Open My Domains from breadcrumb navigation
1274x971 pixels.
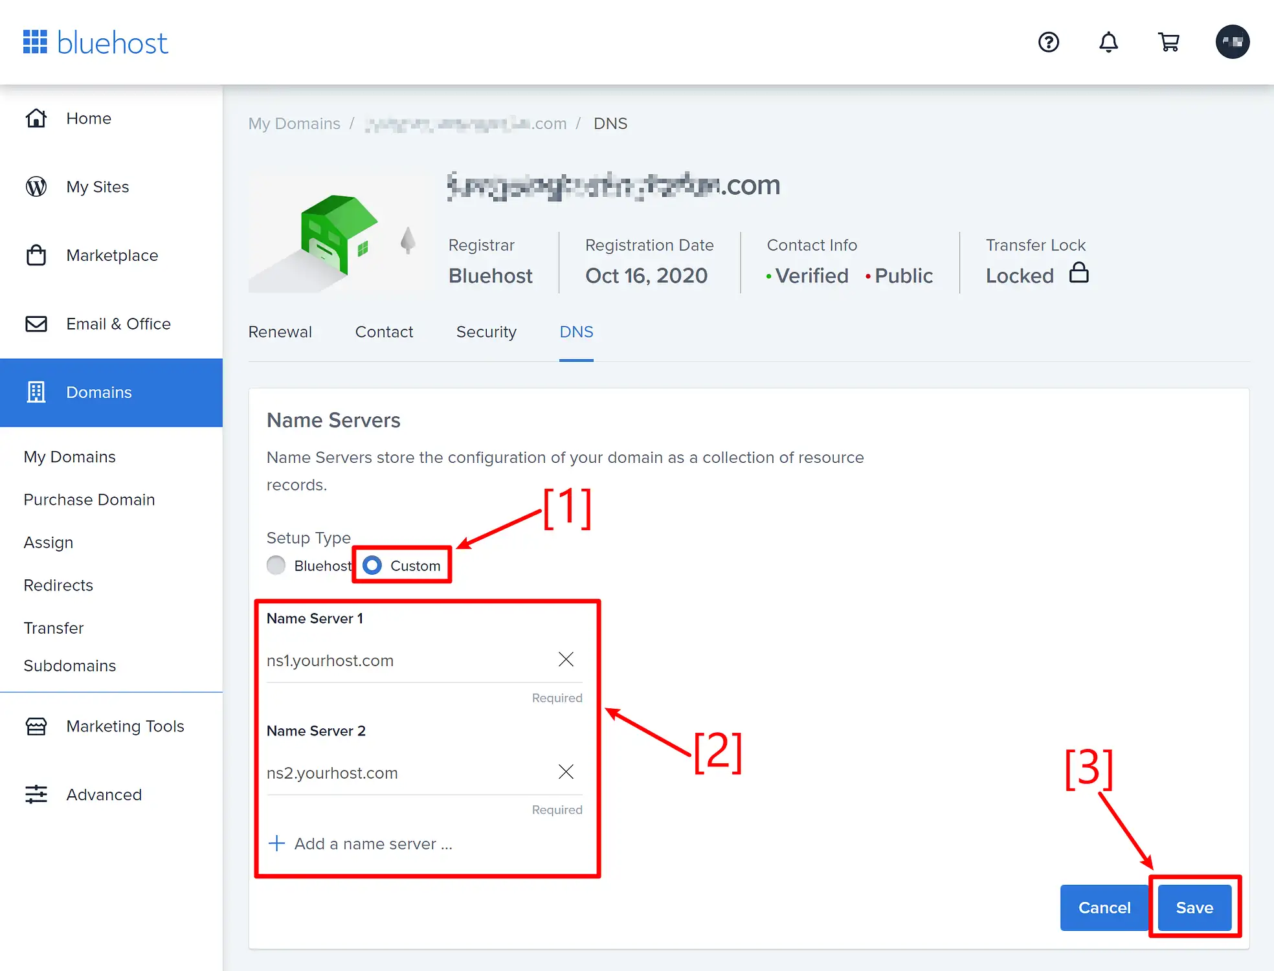295,122
